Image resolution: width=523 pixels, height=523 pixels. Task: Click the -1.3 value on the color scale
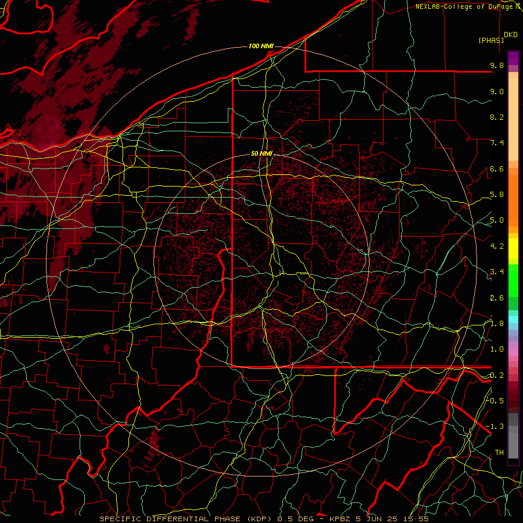click(x=495, y=427)
